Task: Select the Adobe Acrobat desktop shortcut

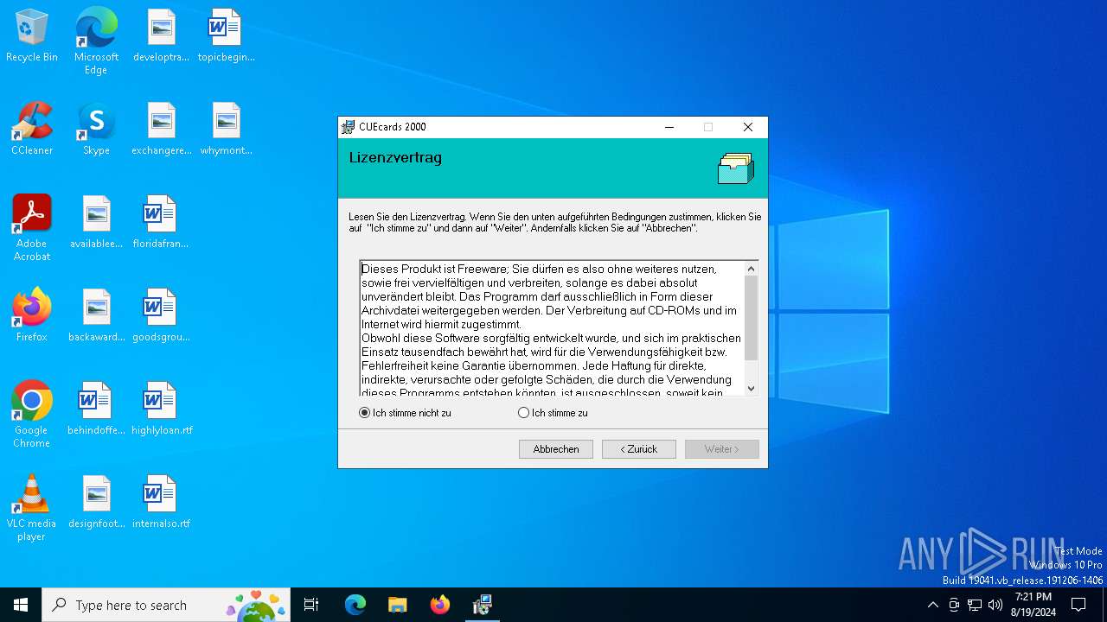Action: [32, 228]
